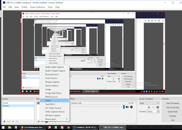
Task: Open the Scene Collection menu
Action: (x=37, y=7)
